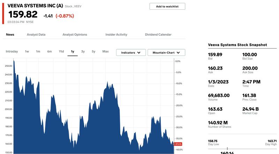Image resolution: width=279 pixels, height=154 pixels.
Task: Switch chart to 1m range
Action: (x=38, y=51)
